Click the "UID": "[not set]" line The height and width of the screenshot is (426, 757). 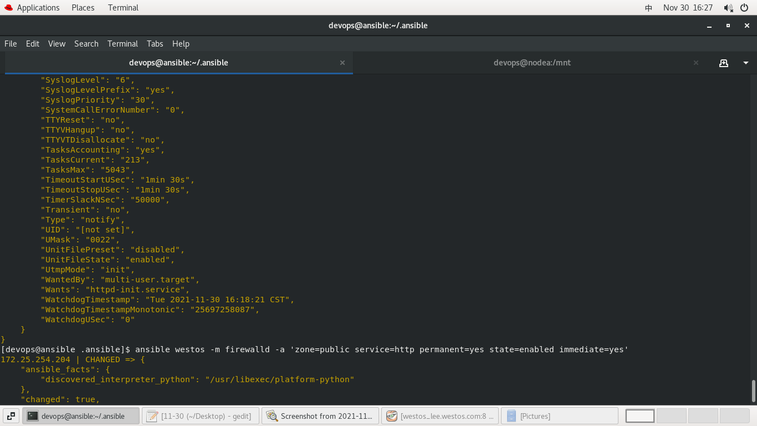[88, 230]
